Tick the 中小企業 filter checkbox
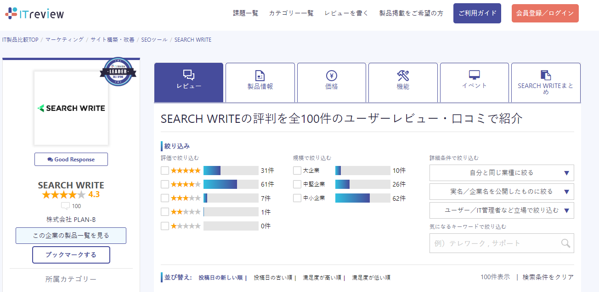This screenshot has height=292, width=599. [x=297, y=198]
